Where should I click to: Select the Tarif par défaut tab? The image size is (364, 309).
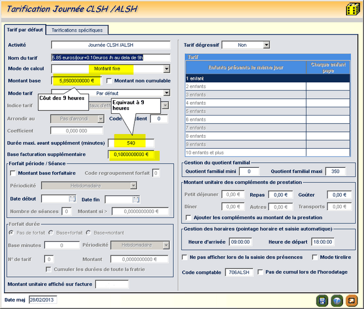[25, 29]
